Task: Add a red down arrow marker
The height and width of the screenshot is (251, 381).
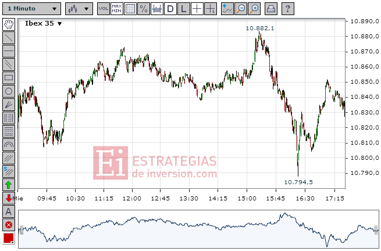Action: click(x=9, y=198)
